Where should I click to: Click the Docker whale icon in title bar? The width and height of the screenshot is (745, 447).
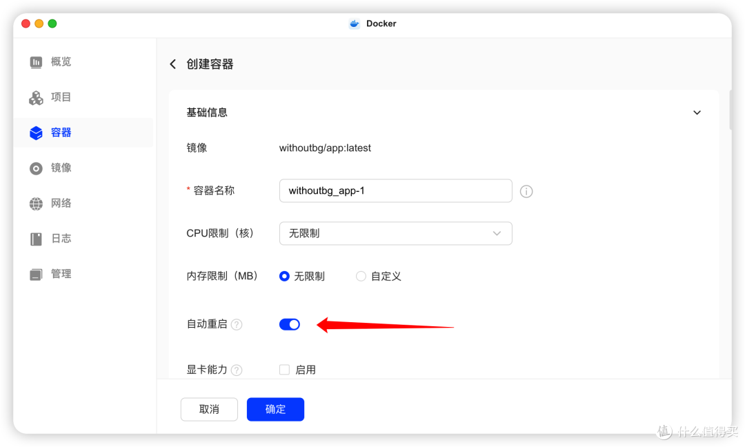click(x=355, y=23)
